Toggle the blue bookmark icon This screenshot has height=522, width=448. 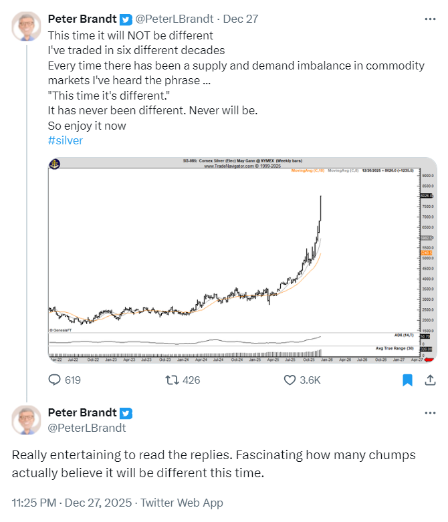pyautogui.click(x=407, y=380)
